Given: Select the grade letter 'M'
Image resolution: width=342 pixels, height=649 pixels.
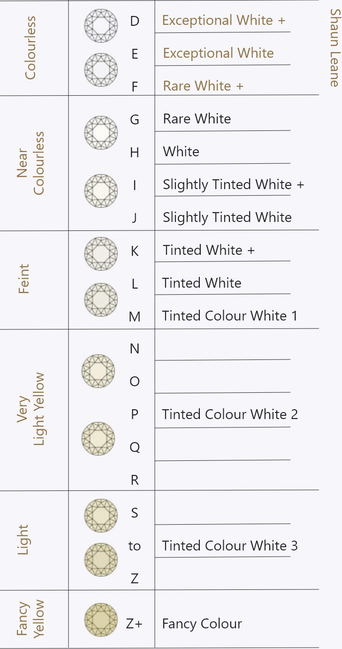Looking at the screenshot, I should 135,317.
